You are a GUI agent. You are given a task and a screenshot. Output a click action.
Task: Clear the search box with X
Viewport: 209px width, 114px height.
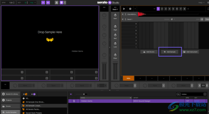coord(205,94)
